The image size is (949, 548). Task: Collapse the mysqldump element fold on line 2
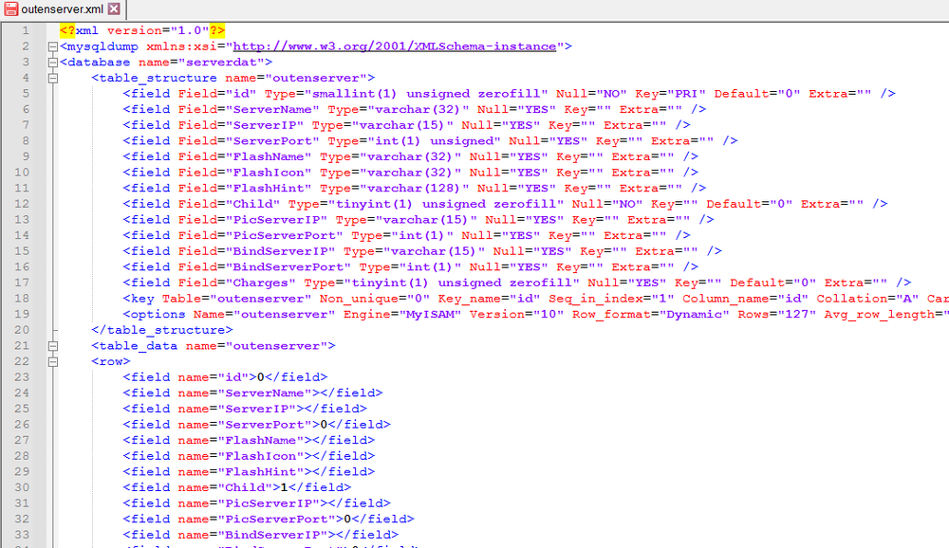[x=53, y=46]
